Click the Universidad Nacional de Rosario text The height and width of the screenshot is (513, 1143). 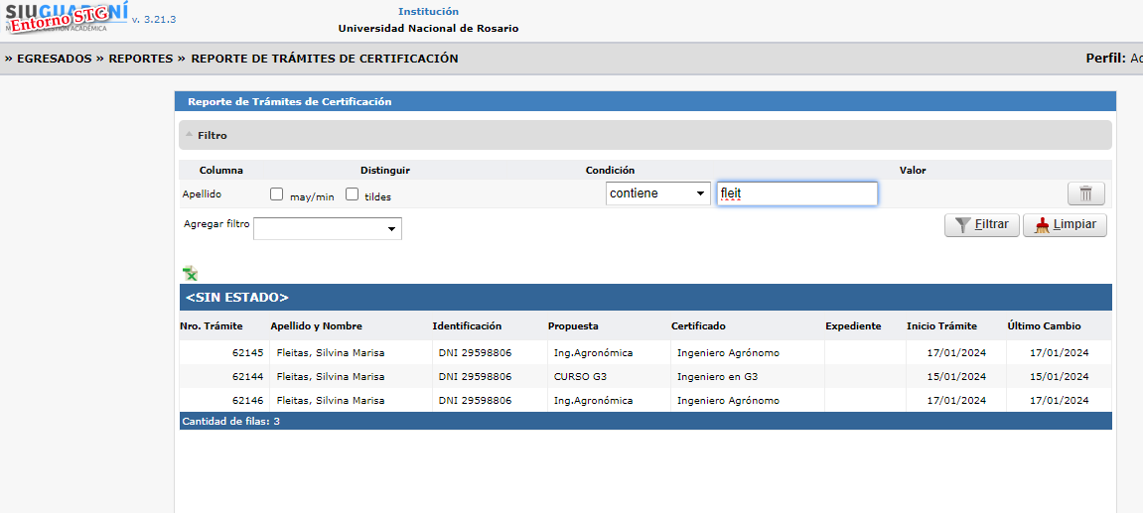pyautogui.click(x=429, y=29)
